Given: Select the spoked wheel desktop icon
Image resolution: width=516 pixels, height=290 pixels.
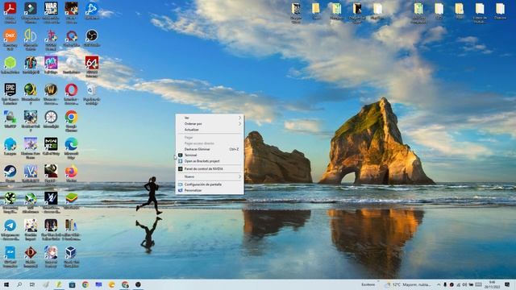Looking at the screenshot, I should click(51, 117).
